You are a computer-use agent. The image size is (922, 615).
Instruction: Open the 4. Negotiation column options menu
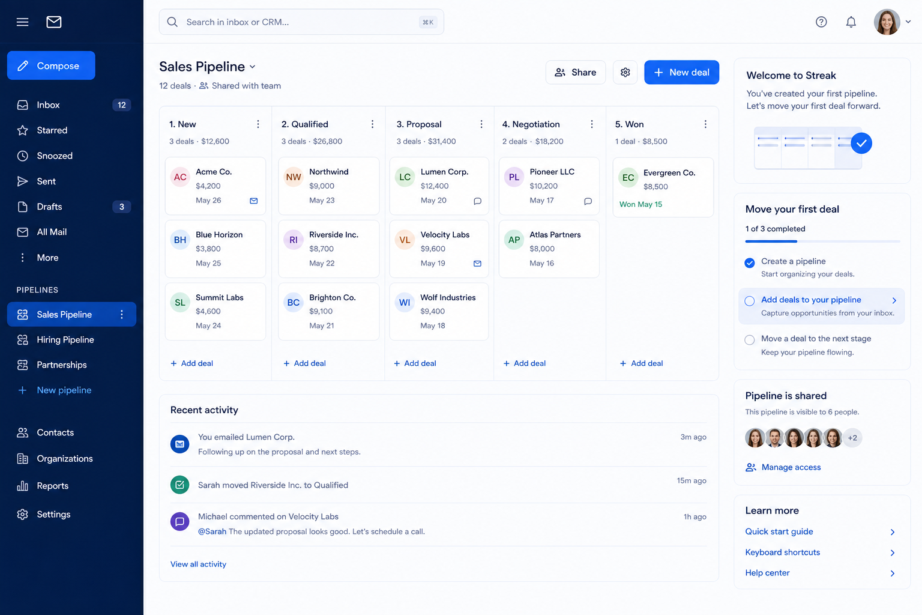point(592,124)
